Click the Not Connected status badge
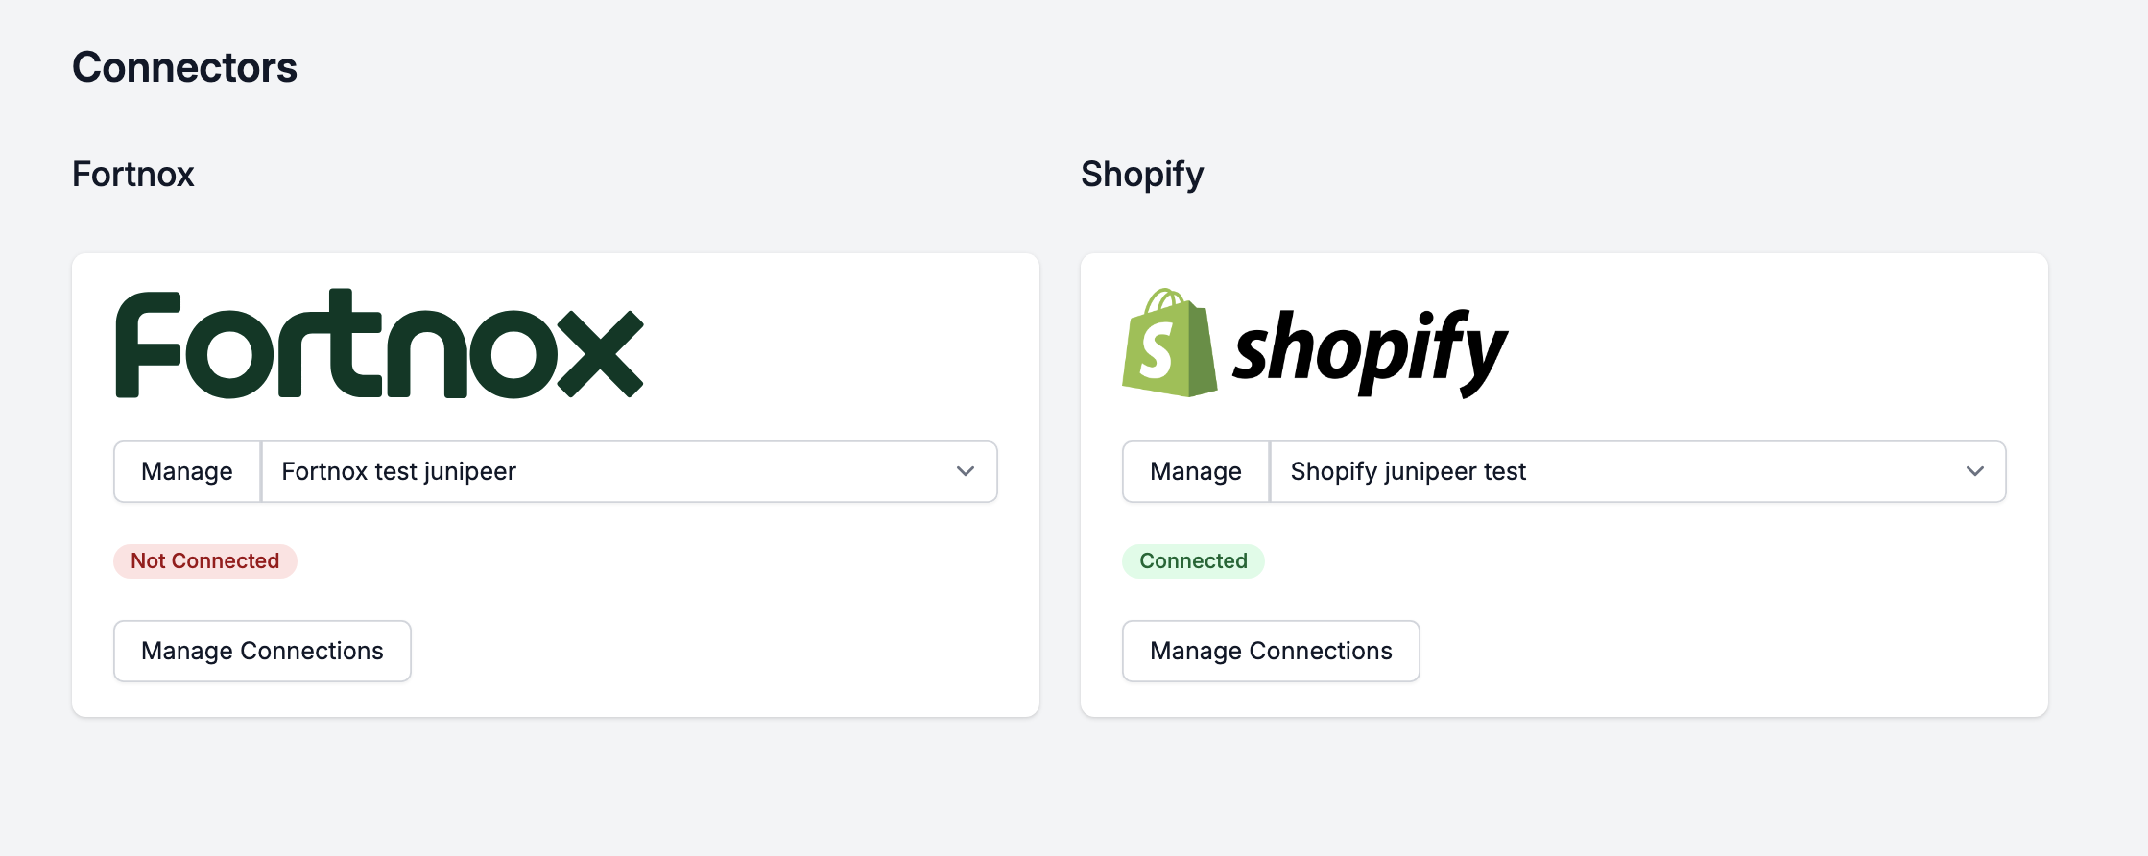The height and width of the screenshot is (856, 2148). [205, 560]
